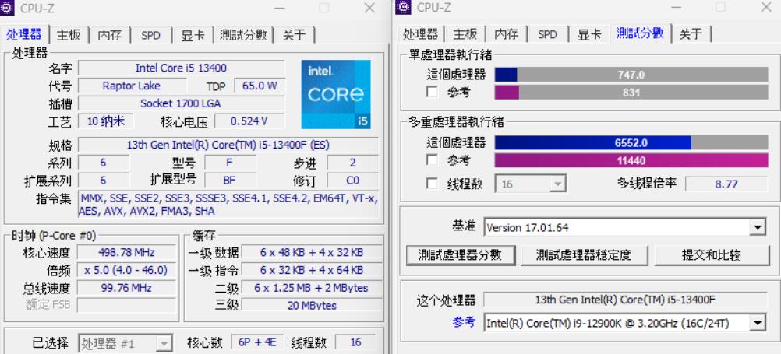Click the 插槽 field Socket 1700 LGA

(x=182, y=103)
